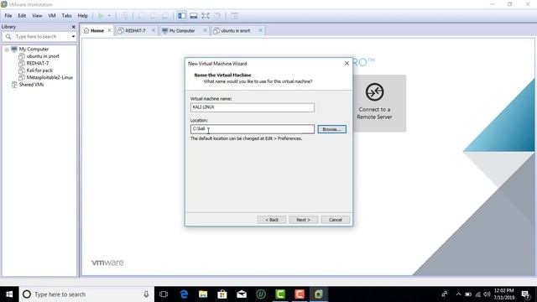Viewport: 537px width, 302px height.
Task: Select ubuntu in snort in Library tree
Action: pos(43,56)
